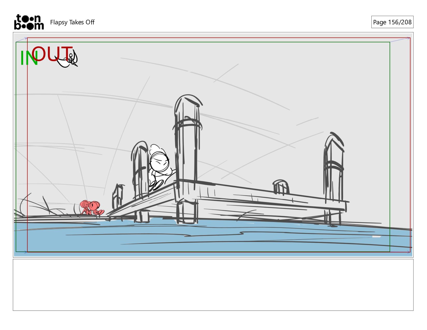
Task: Click the Toon Boom logo
Action: [x=29, y=22]
